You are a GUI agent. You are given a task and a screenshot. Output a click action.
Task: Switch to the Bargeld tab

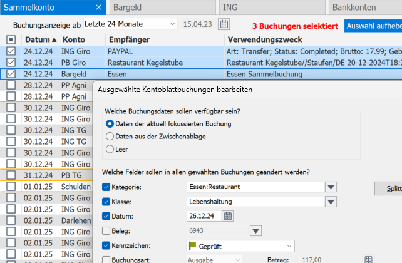163,8
